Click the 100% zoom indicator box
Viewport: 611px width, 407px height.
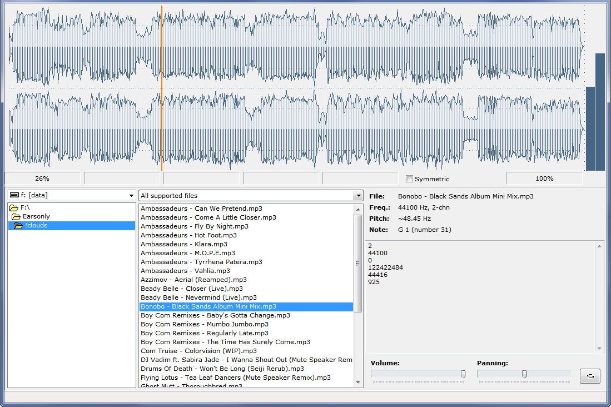tap(544, 178)
